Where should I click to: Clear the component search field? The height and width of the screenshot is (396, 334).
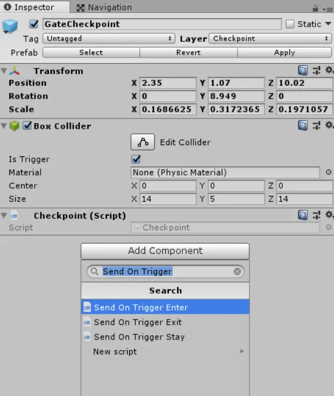pyautogui.click(x=237, y=271)
